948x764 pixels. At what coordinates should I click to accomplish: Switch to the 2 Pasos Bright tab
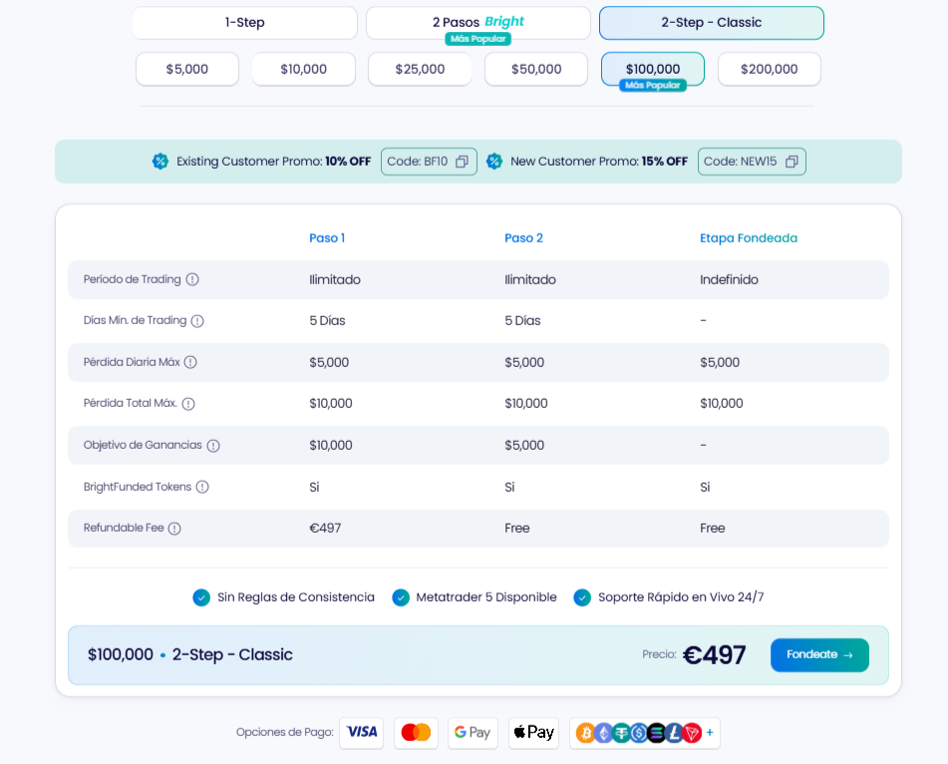[478, 23]
